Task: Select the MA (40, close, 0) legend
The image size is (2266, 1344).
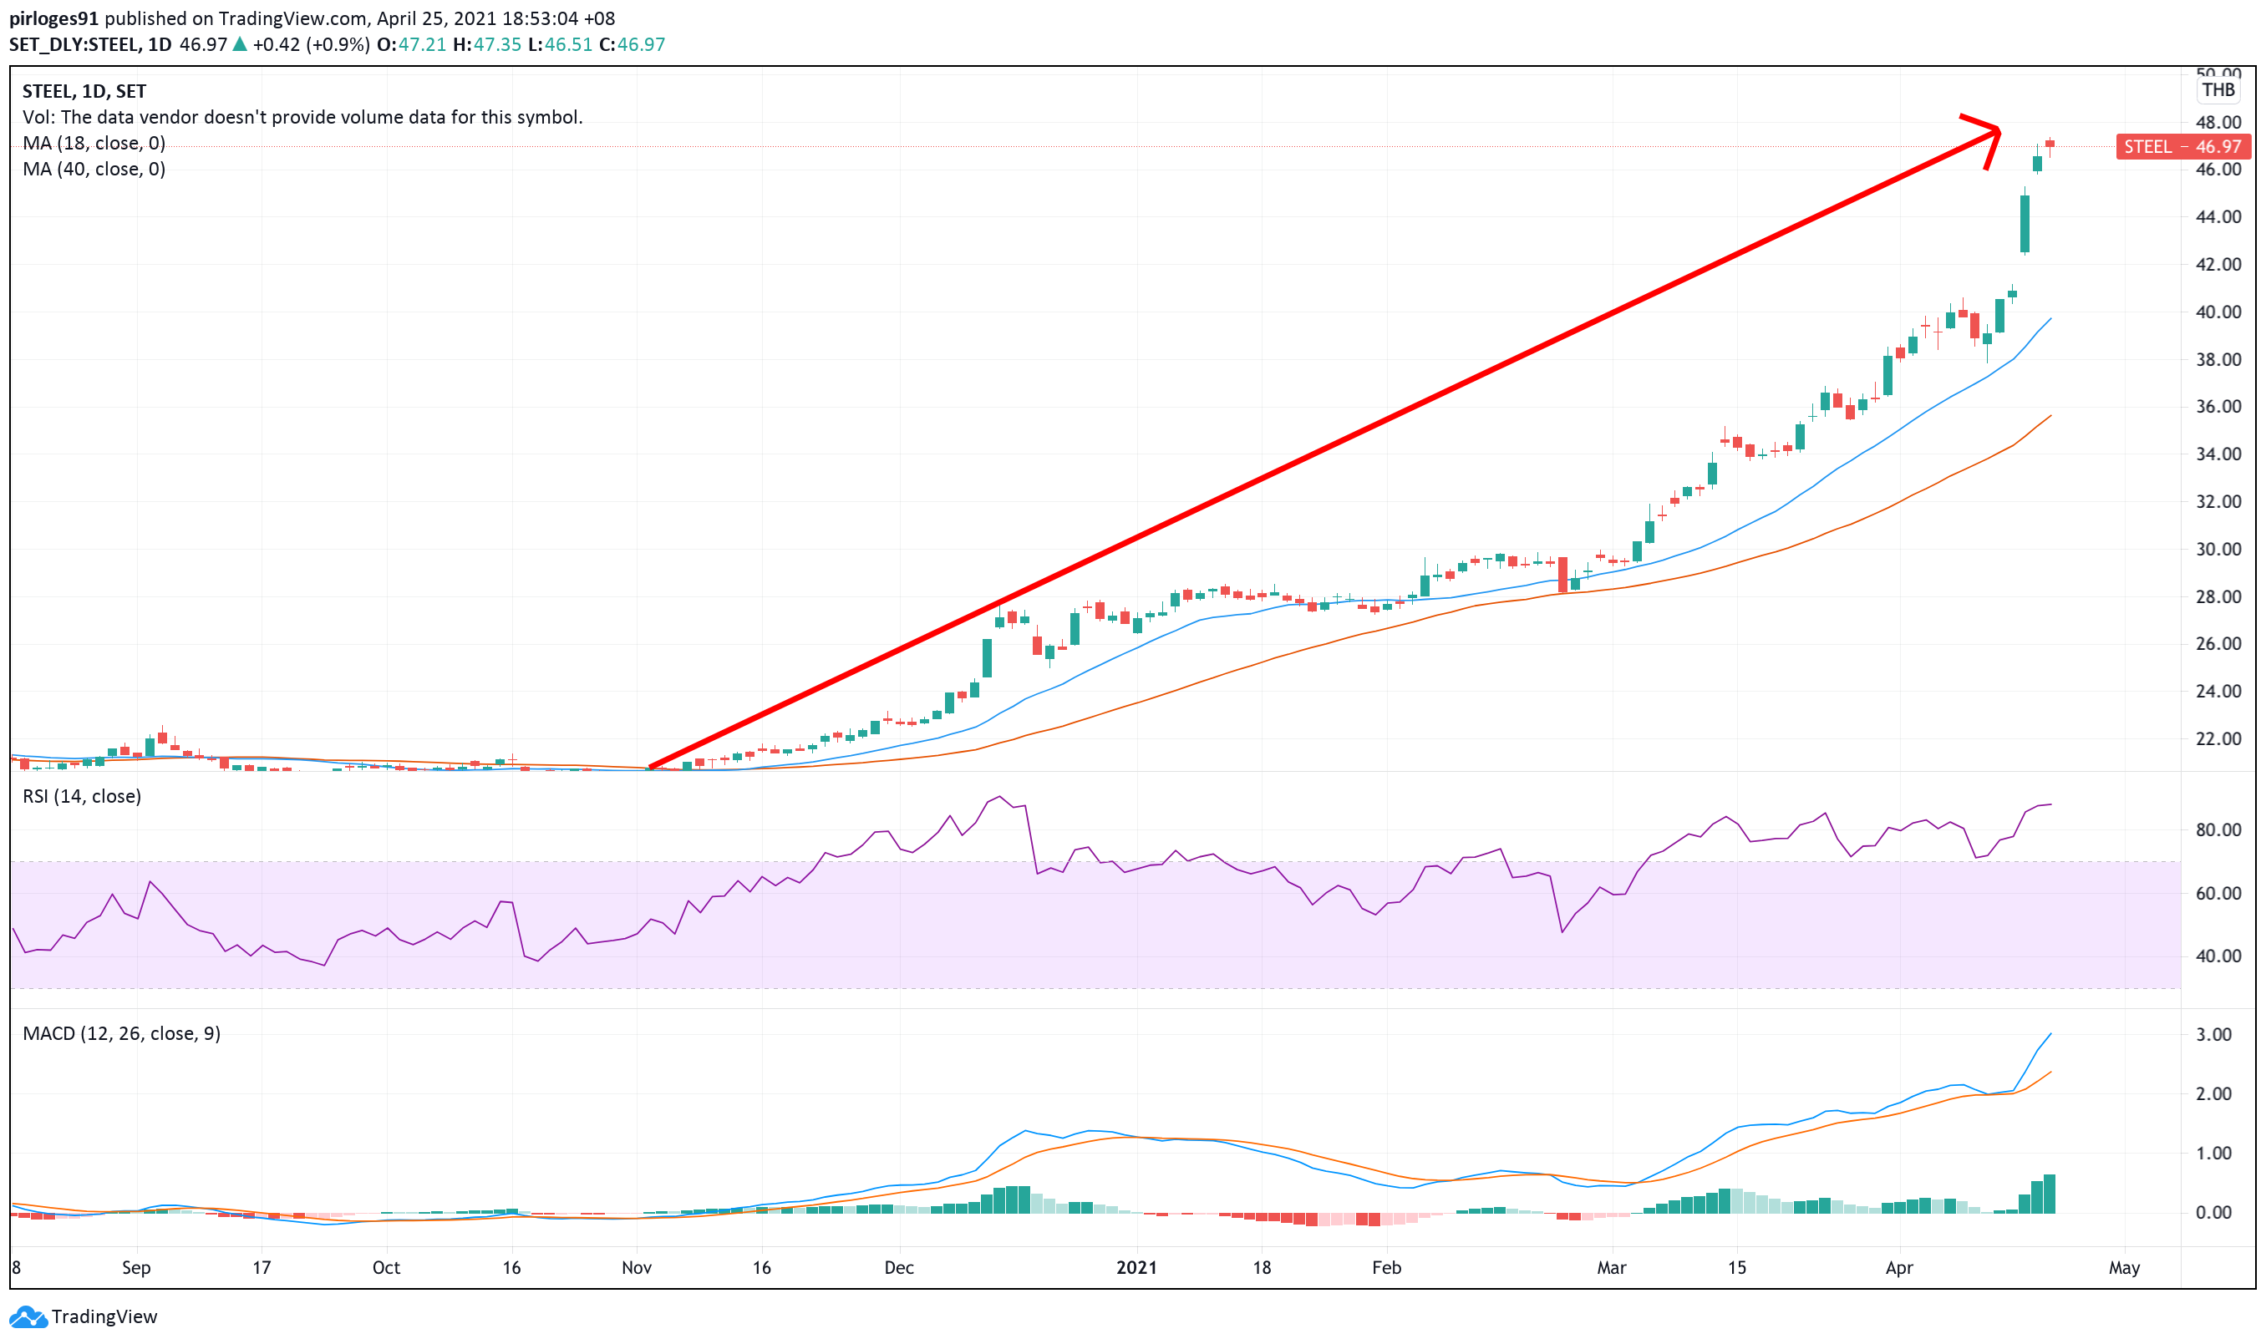Action: click(x=94, y=170)
